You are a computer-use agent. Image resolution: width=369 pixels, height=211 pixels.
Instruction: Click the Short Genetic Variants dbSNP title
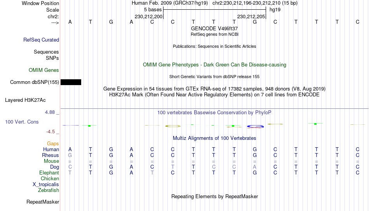(x=214, y=77)
